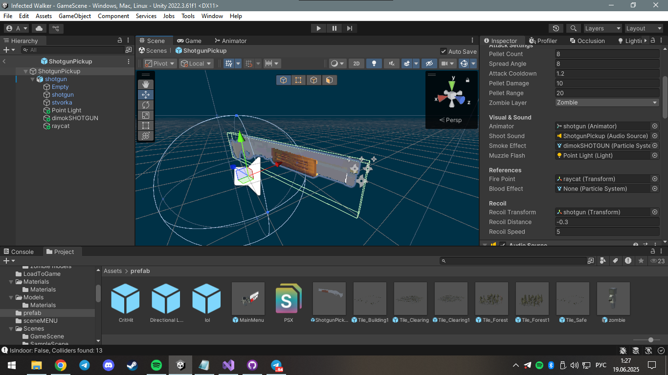Select dimokSHOTGUN in Hierarchy
668x375 pixels.
[75, 118]
